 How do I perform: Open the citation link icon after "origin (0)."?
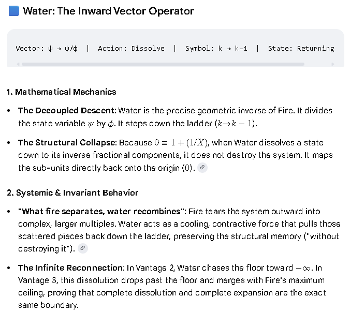tap(202, 168)
